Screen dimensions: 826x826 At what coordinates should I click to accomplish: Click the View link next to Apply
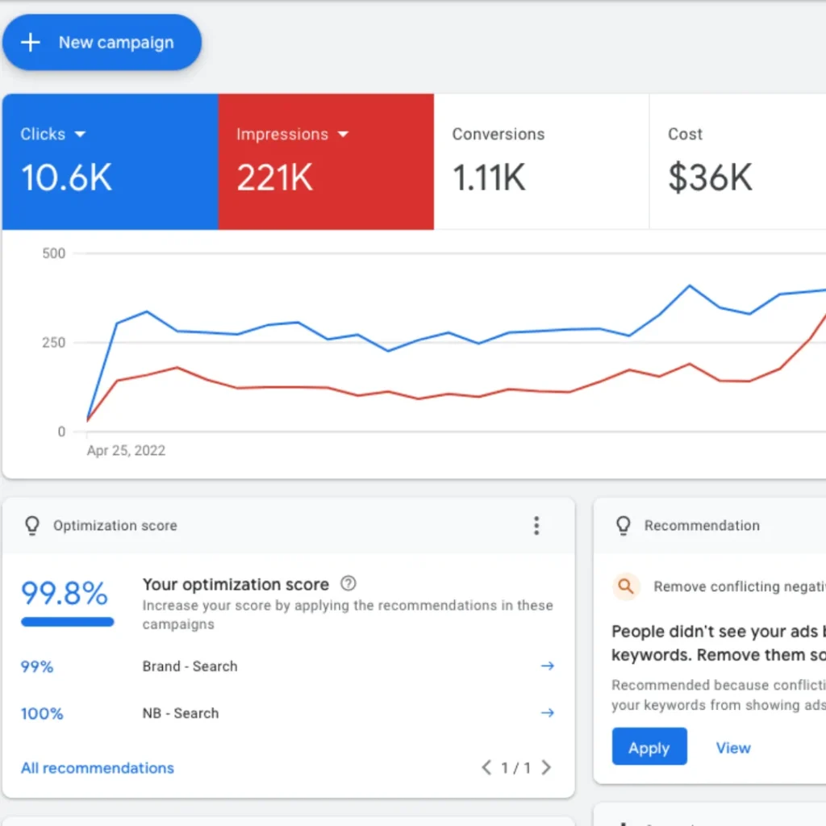732,748
